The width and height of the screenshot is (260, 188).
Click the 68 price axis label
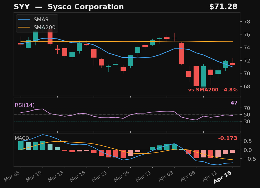tap(247, 86)
